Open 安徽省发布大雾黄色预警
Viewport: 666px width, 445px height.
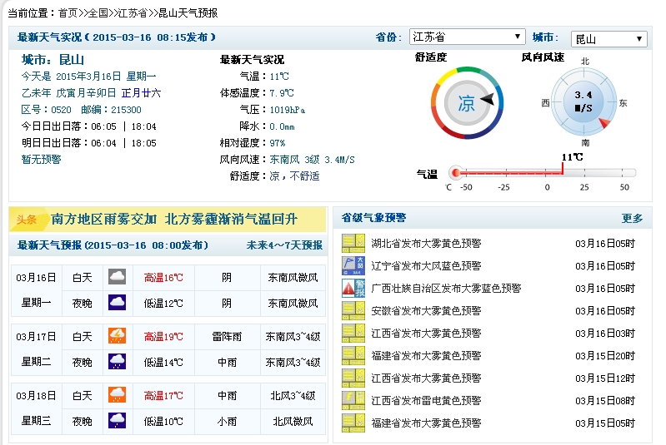click(426, 310)
